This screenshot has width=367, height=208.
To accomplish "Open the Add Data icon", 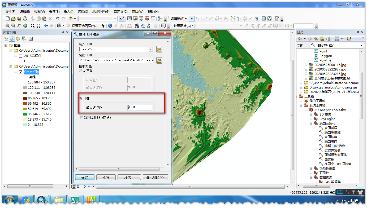I will click(x=71, y=18).
